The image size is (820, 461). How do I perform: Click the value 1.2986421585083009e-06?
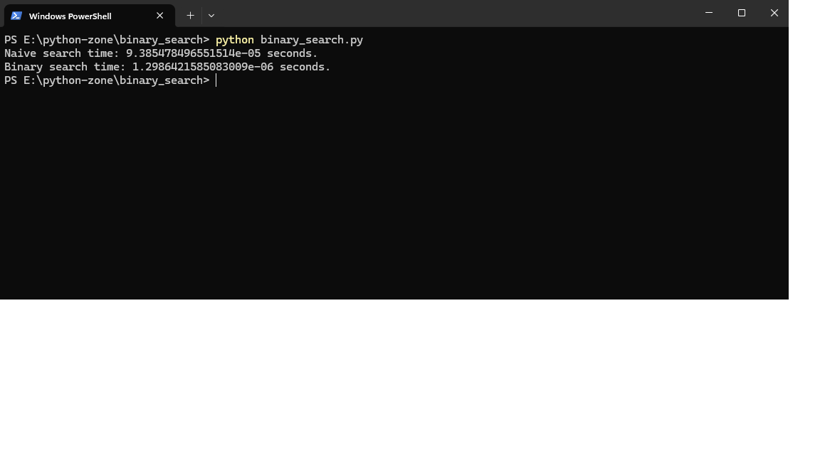pyautogui.click(x=202, y=67)
